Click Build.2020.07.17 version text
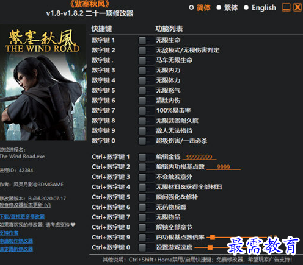303x265 pixels. pyautogui.click(x=47, y=199)
